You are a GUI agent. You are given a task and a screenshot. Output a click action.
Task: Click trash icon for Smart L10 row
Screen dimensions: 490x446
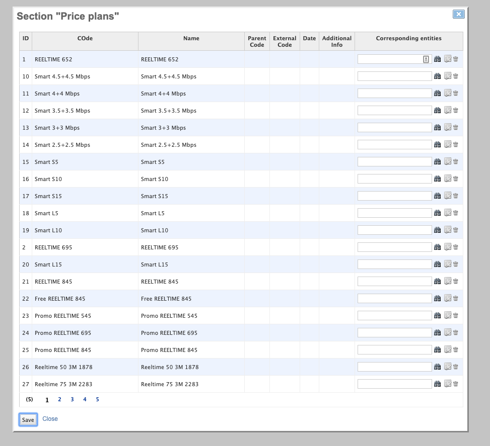click(456, 230)
